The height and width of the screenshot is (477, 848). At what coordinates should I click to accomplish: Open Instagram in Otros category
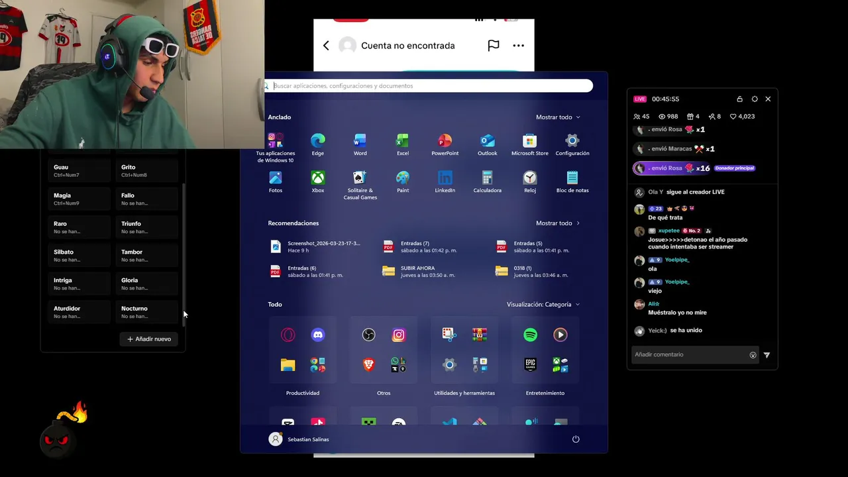[x=398, y=335]
